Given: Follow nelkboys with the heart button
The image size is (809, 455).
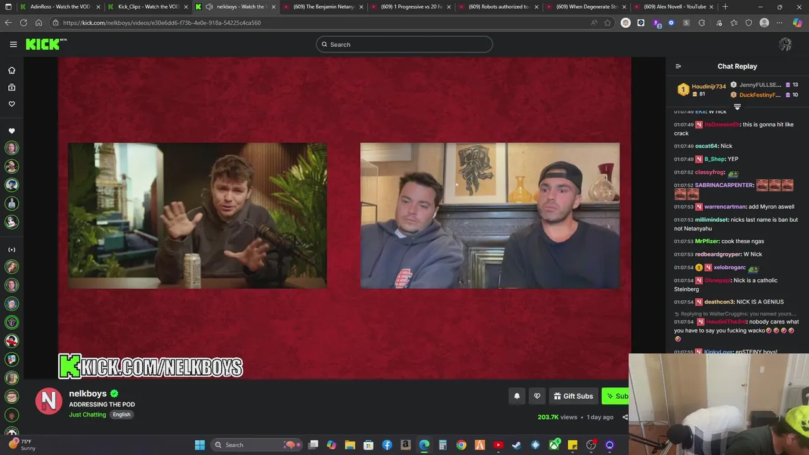Looking at the screenshot, I should 537,396.
